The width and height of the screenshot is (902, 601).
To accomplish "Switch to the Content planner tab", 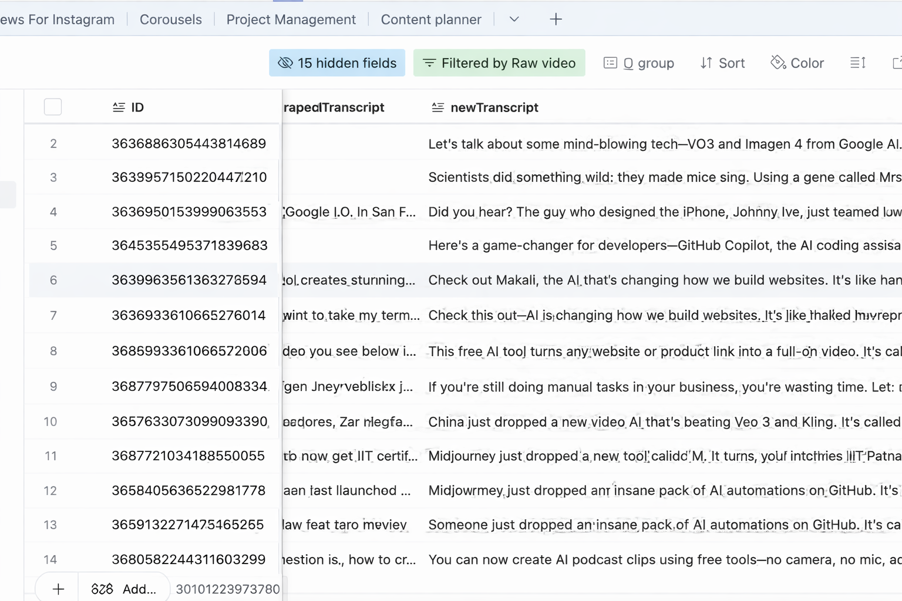I will pyautogui.click(x=431, y=19).
